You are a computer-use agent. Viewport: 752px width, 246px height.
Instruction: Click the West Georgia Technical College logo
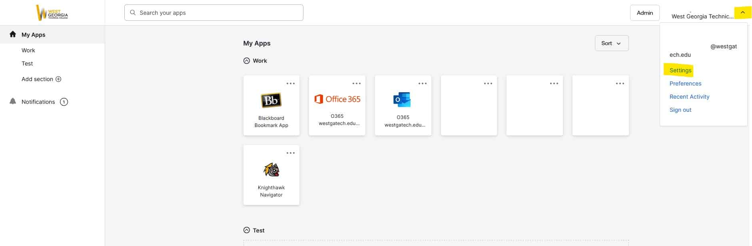[x=52, y=13]
